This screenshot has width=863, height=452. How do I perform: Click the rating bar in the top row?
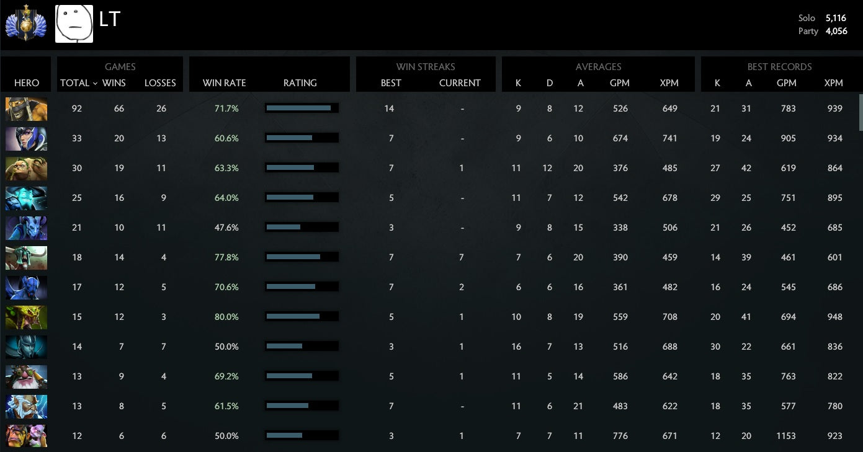click(x=302, y=109)
